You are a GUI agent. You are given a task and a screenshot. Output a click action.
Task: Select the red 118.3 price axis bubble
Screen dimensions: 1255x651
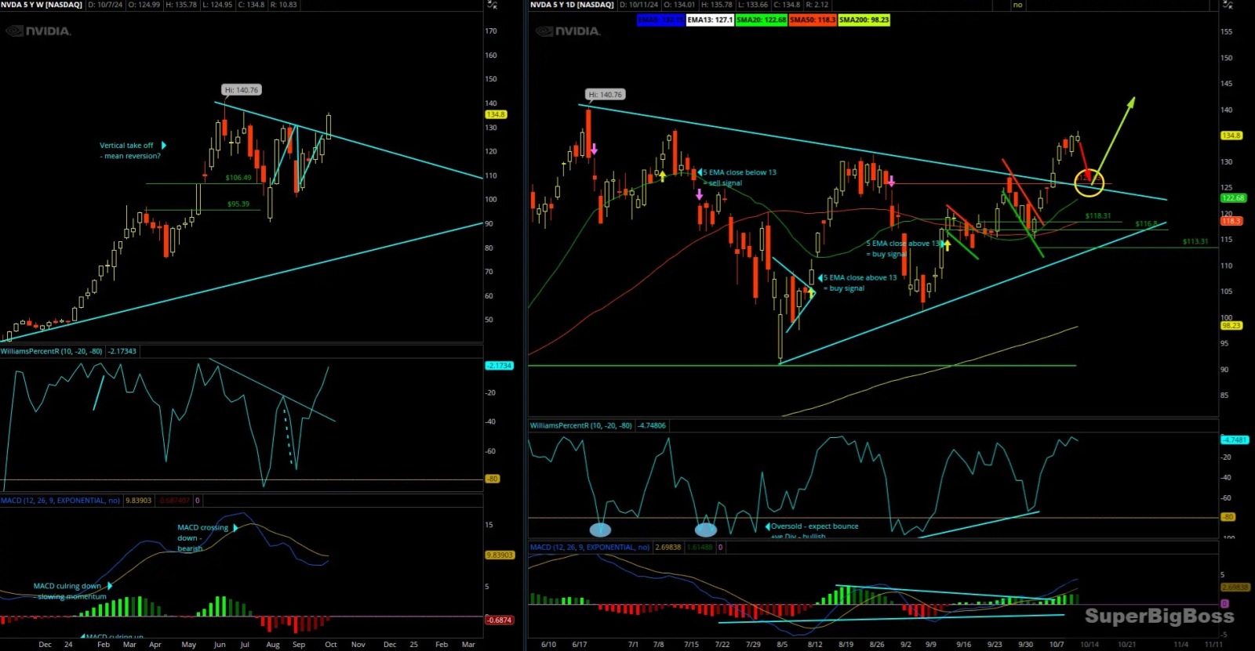[1231, 221]
